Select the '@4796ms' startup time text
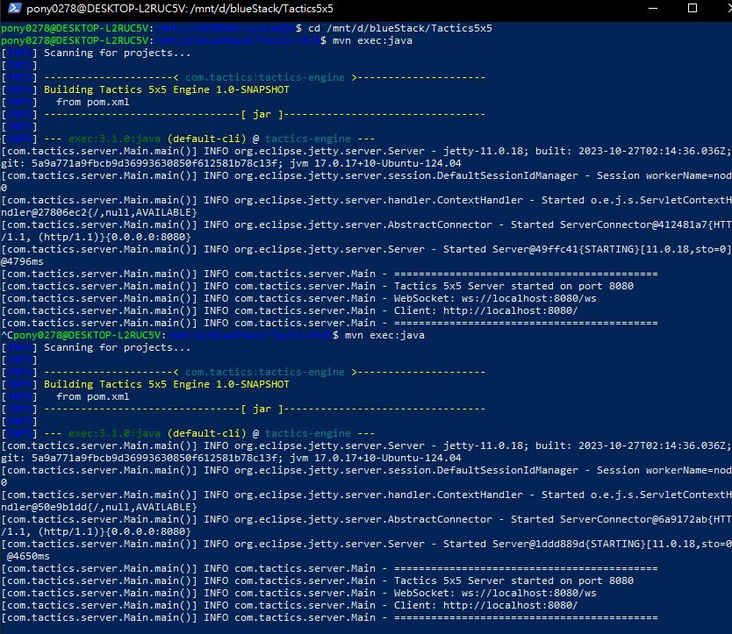The height and width of the screenshot is (634, 732). click(22, 261)
